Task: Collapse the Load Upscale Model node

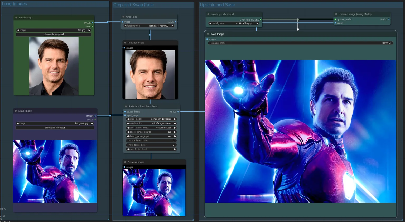Action: pos(208,14)
